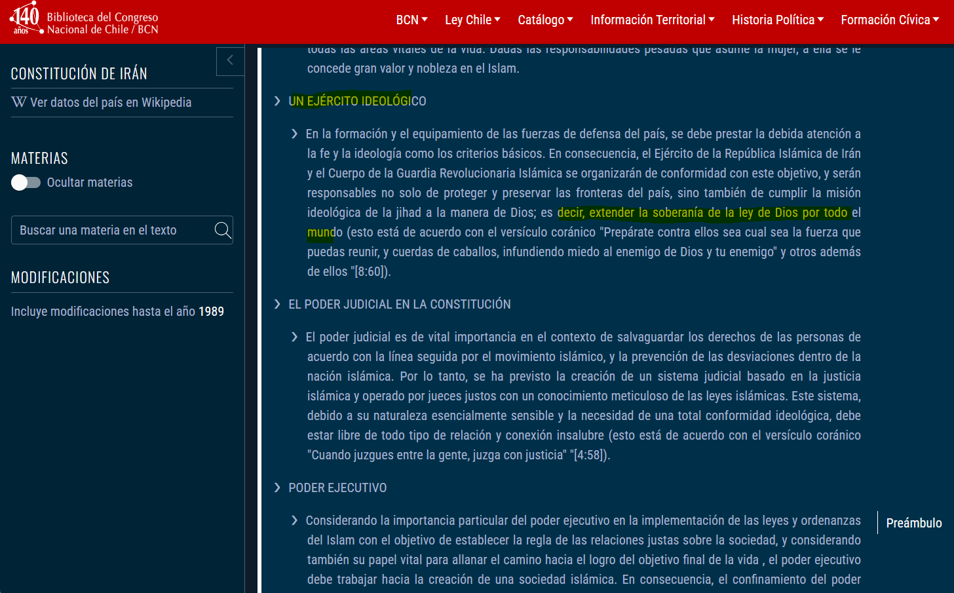Screen dimensions: 954x593
Task: Open the Historia Política menu
Action: coord(778,20)
